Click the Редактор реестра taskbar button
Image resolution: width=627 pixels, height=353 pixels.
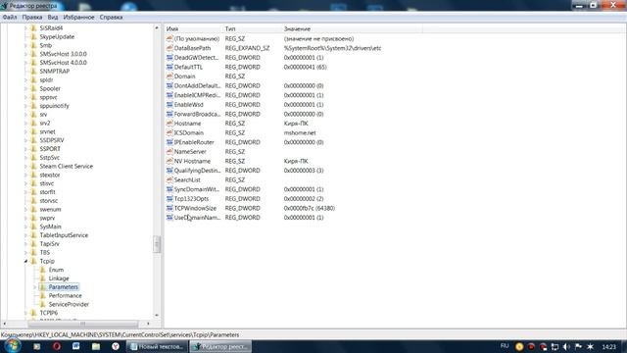pyautogui.click(x=220, y=346)
